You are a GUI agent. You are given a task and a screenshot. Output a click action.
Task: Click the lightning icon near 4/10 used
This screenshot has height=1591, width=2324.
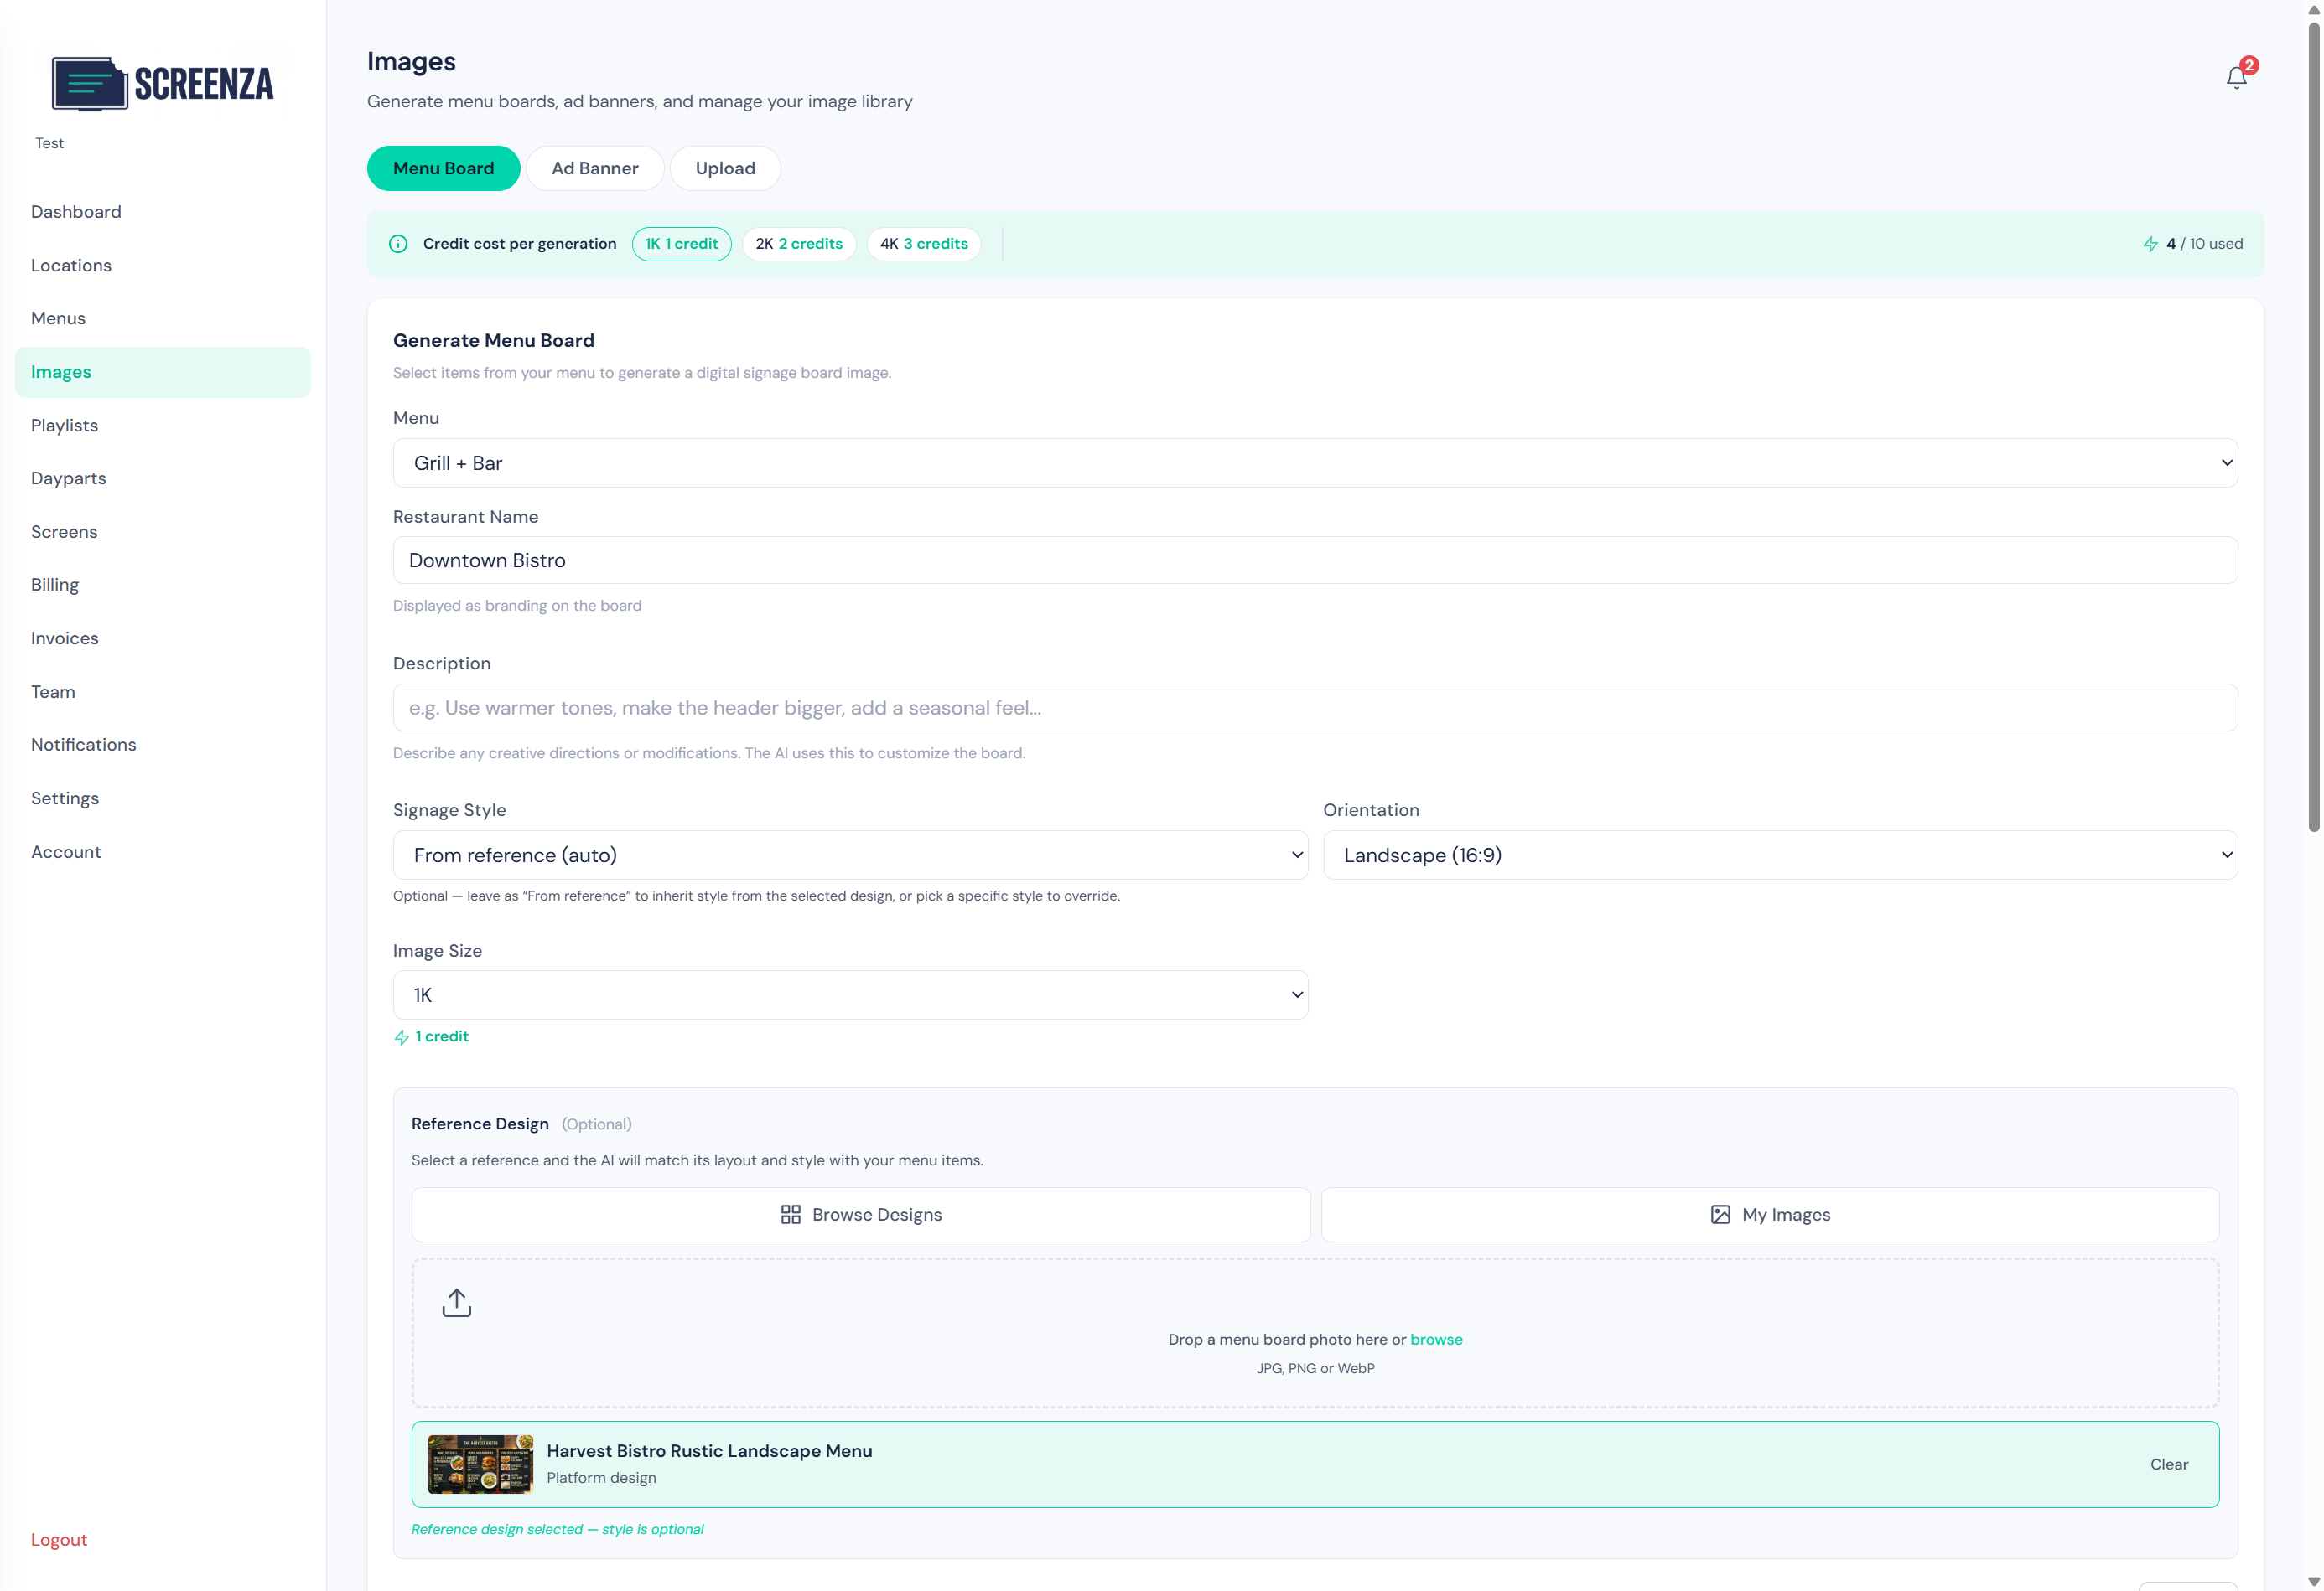click(2152, 243)
